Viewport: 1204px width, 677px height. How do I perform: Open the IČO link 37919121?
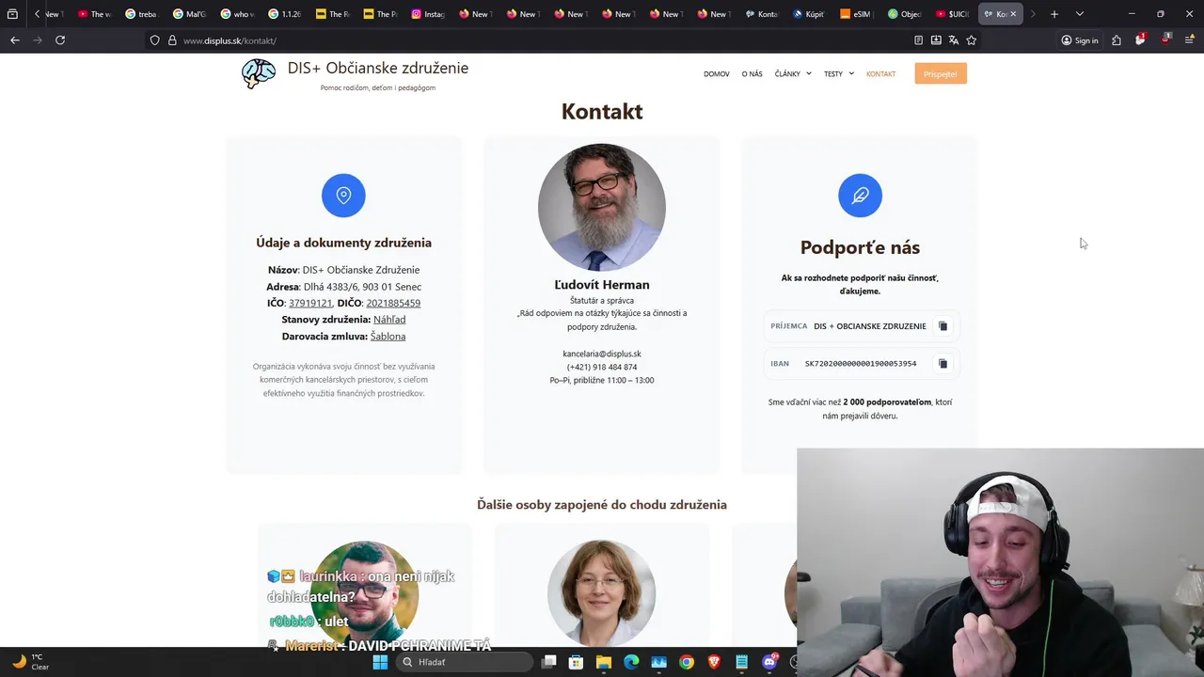[310, 304]
